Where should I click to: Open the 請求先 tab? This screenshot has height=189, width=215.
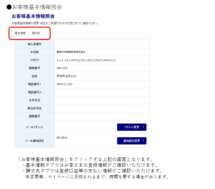[x=36, y=33]
